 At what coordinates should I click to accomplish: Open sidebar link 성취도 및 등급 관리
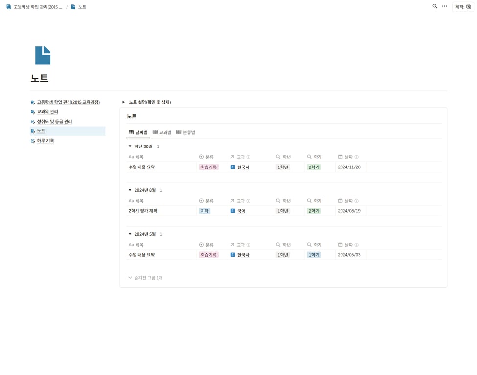(51, 122)
